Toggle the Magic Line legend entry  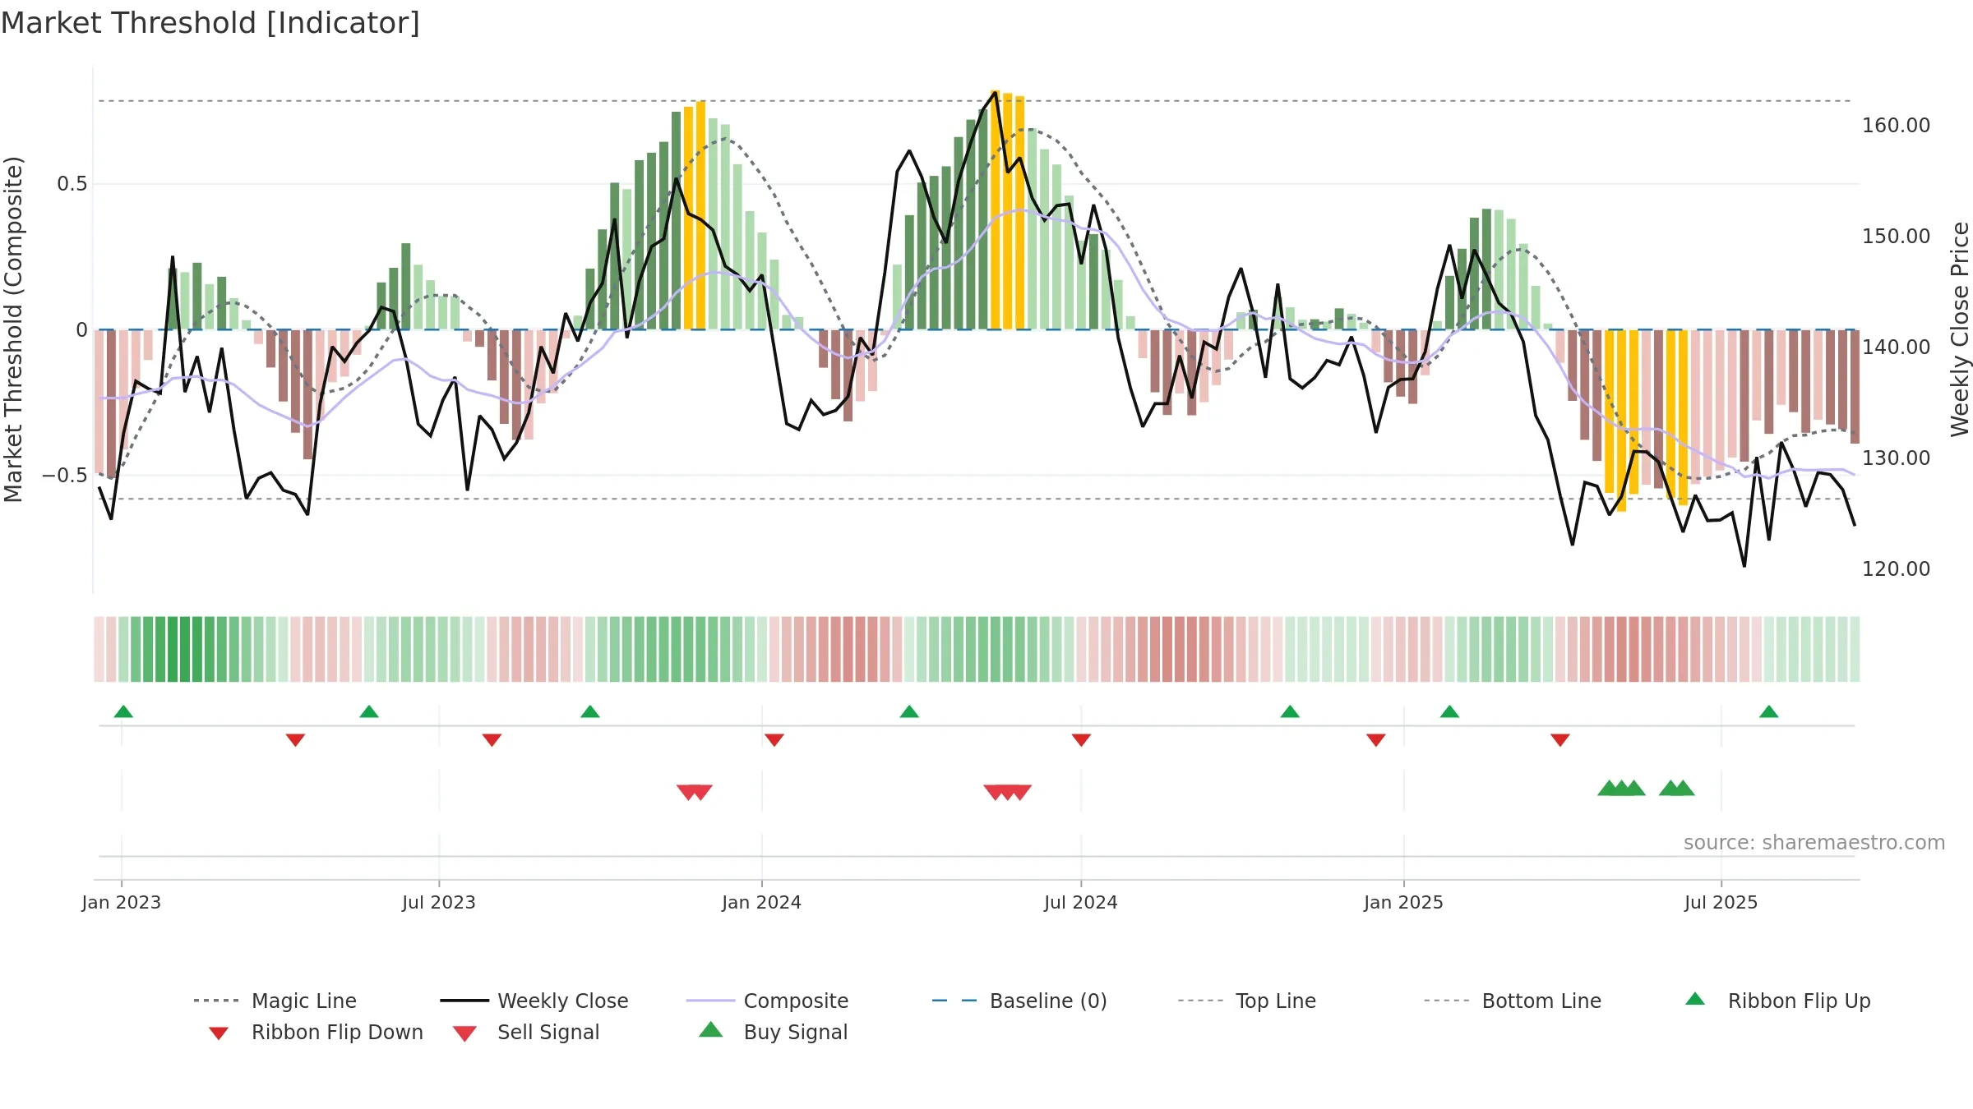pyautogui.click(x=275, y=1001)
